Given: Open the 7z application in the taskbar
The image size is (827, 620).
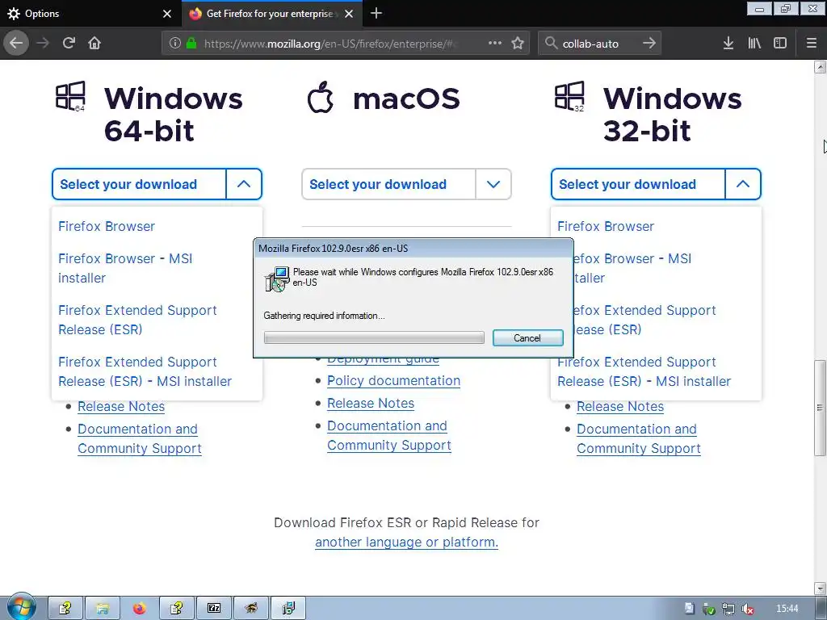Looking at the screenshot, I should (x=213, y=609).
